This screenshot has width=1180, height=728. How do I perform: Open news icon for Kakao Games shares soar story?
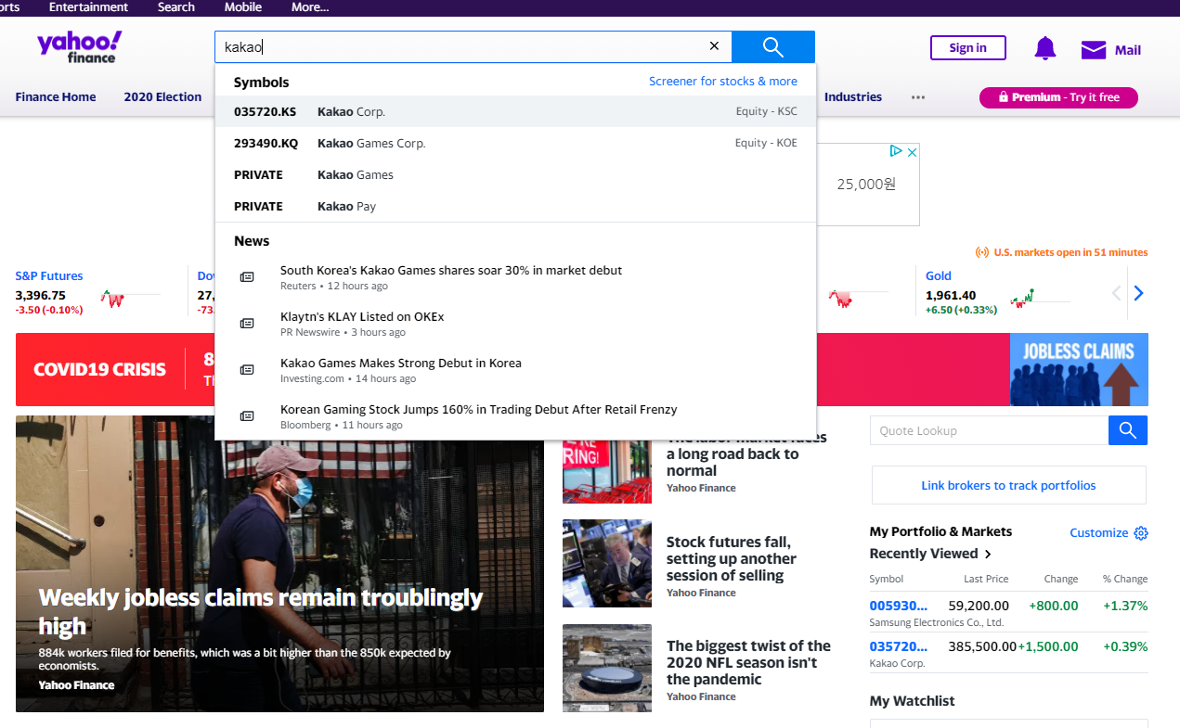pyautogui.click(x=247, y=277)
